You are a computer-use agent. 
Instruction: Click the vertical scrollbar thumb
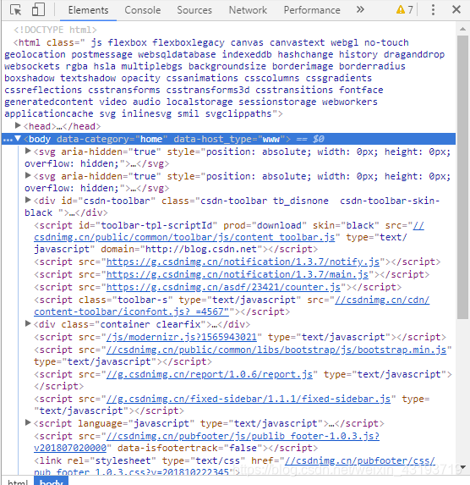click(x=462, y=177)
